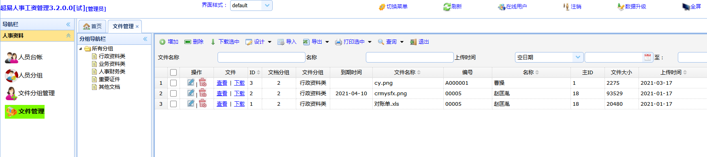Open the 打印选中 dropdown arrow
This screenshot has height=157, width=707.
pos(370,42)
